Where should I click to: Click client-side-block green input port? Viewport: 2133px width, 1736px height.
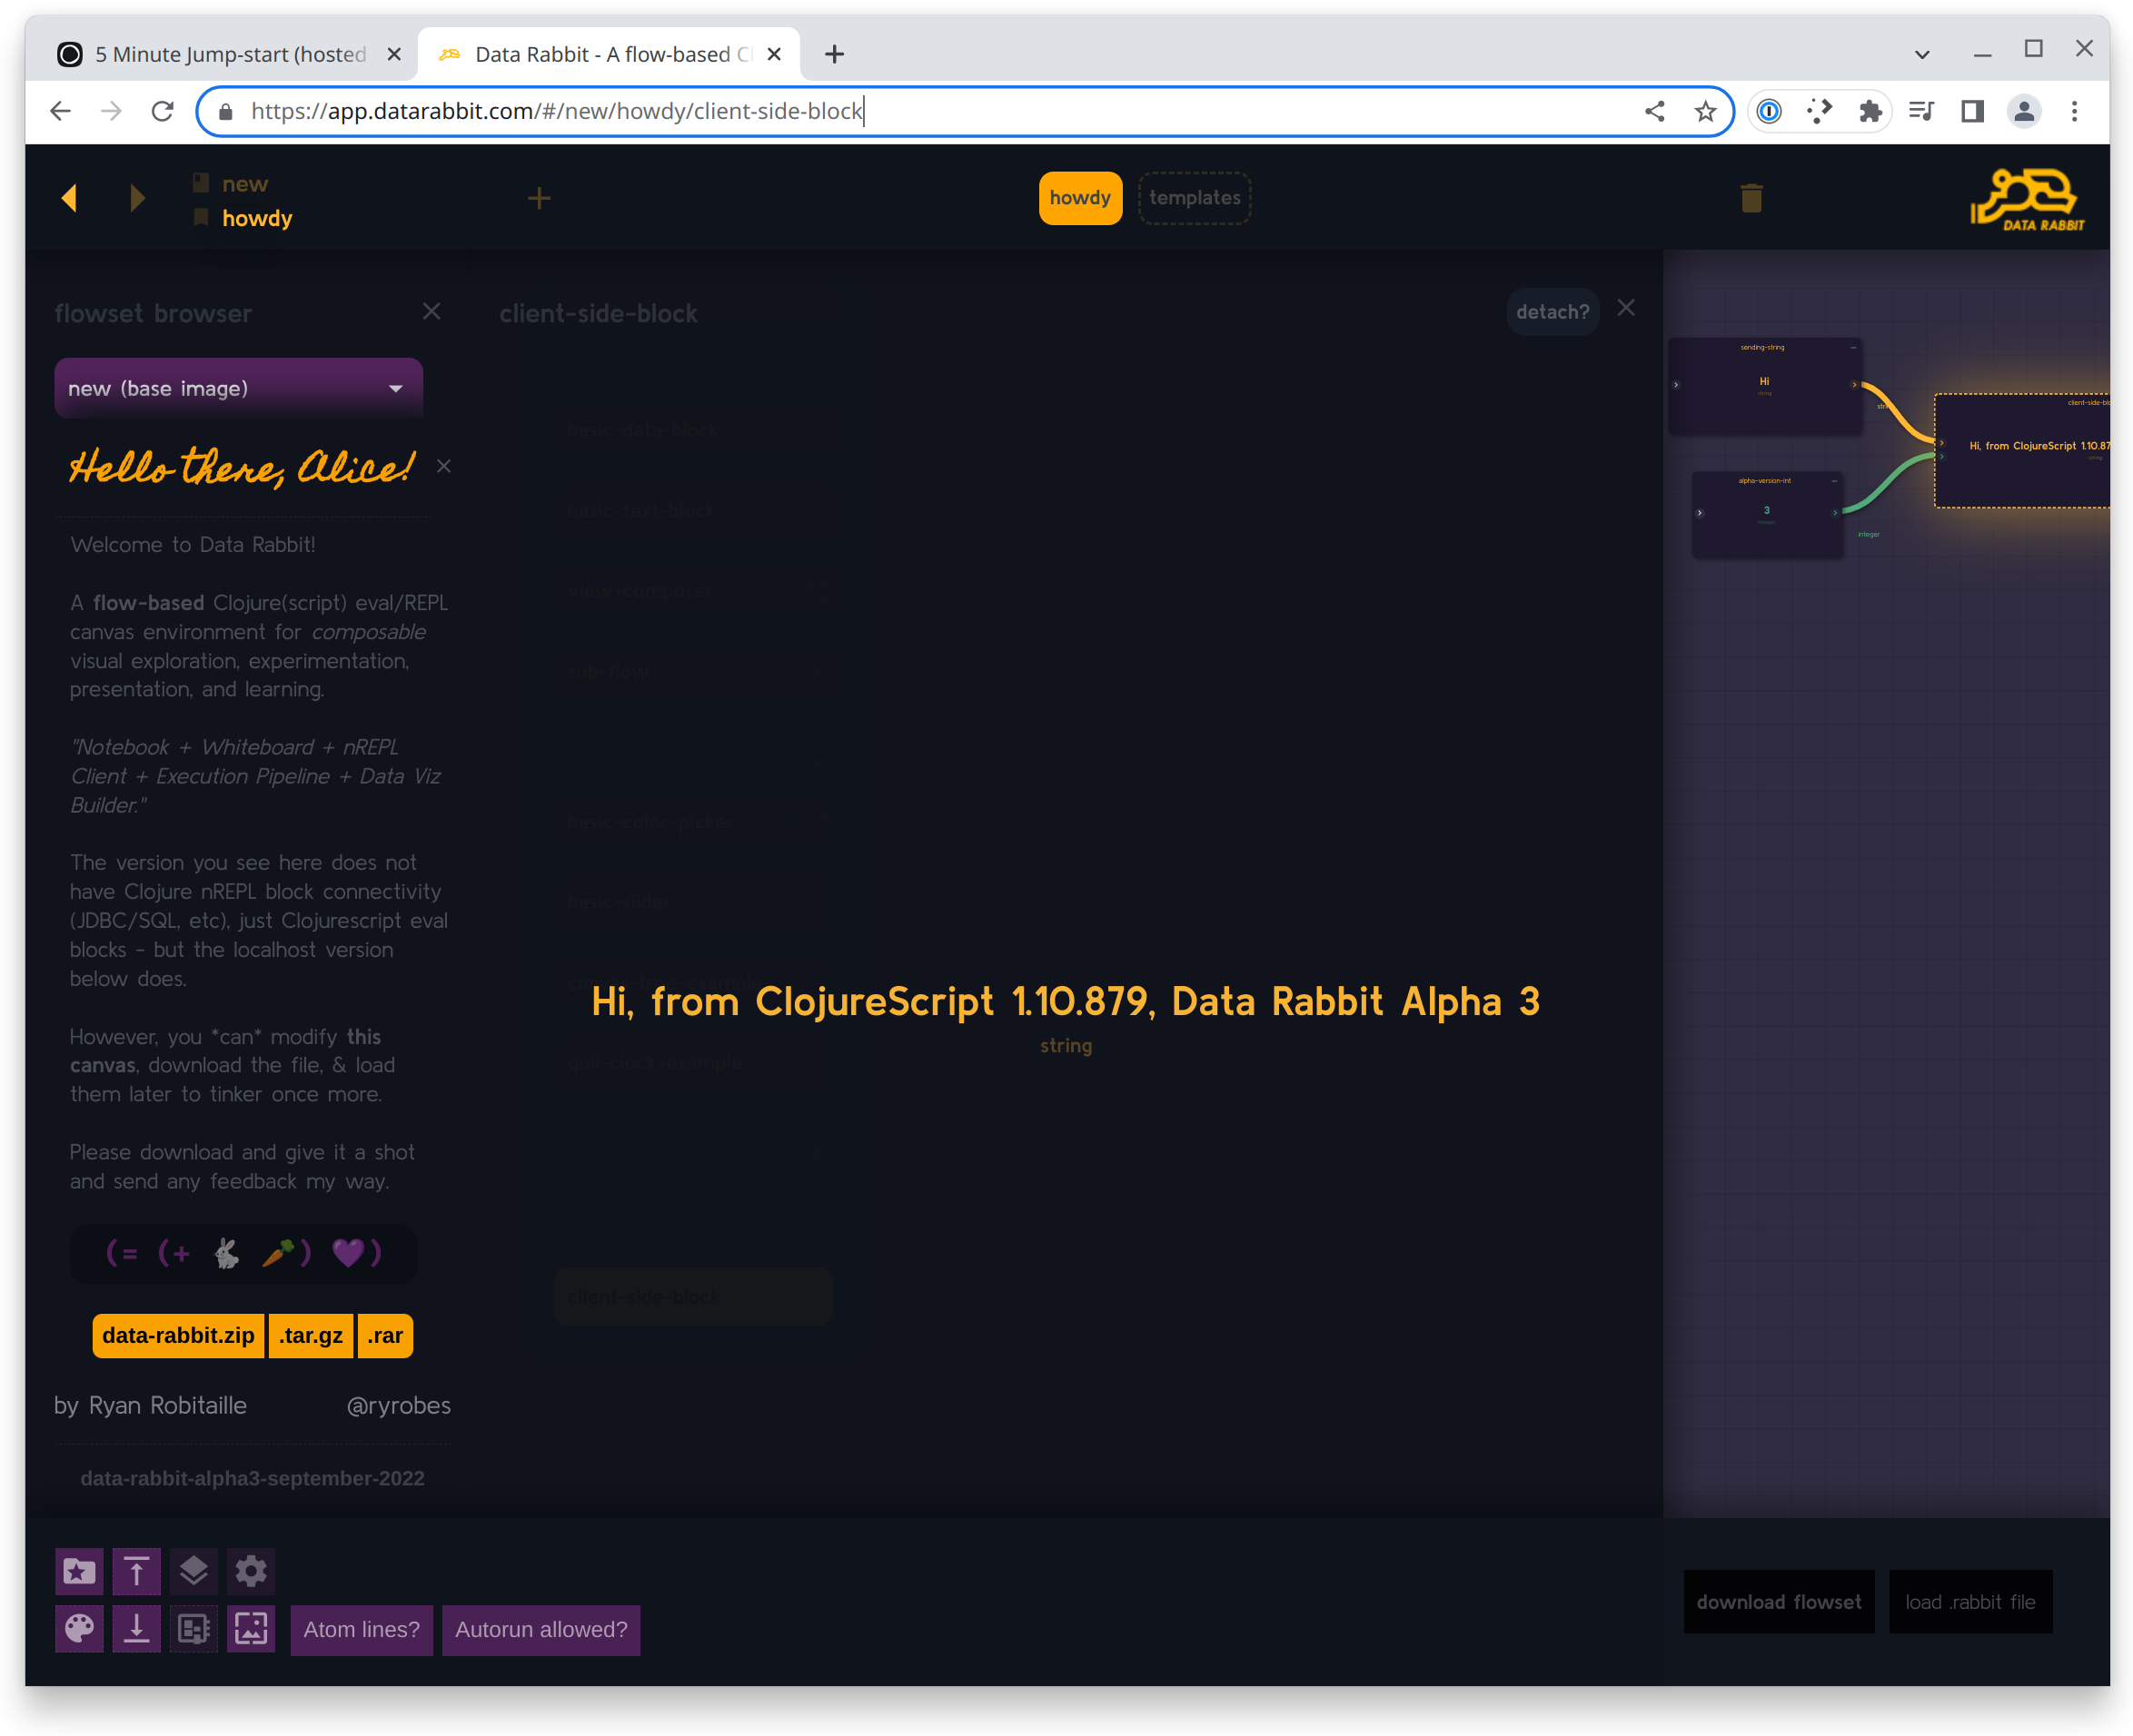tap(1942, 457)
